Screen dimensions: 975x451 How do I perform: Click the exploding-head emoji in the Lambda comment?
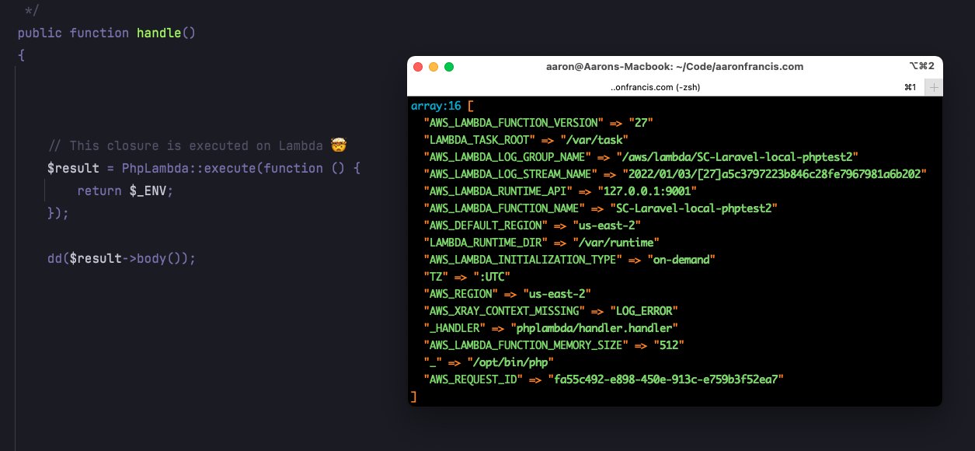(340, 145)
